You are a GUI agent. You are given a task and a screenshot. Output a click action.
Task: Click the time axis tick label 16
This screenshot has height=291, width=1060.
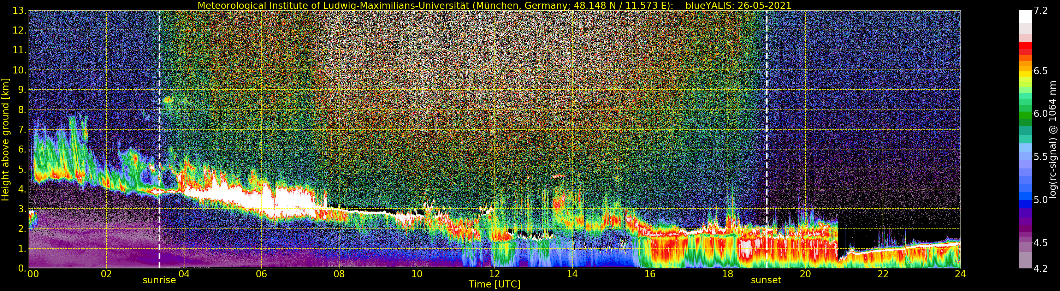[x=650, y=274]
